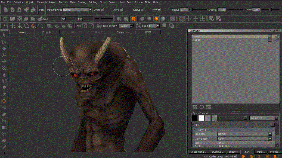Open the Image Manager panel tab
The image size is (282, 158).
pyautogui.click(x=198, y=152)
